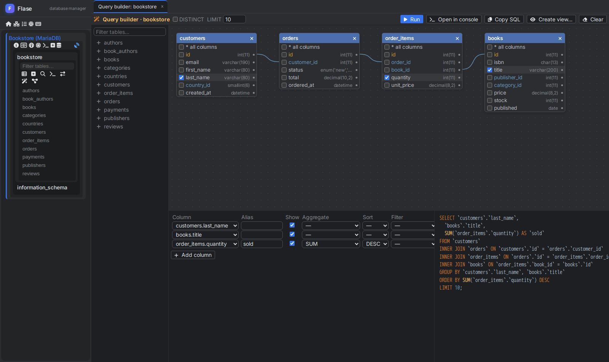This screenshot has width=609, height=362.
Task: Open server console icon beside chip icon
Action: (x=46, y=45)
